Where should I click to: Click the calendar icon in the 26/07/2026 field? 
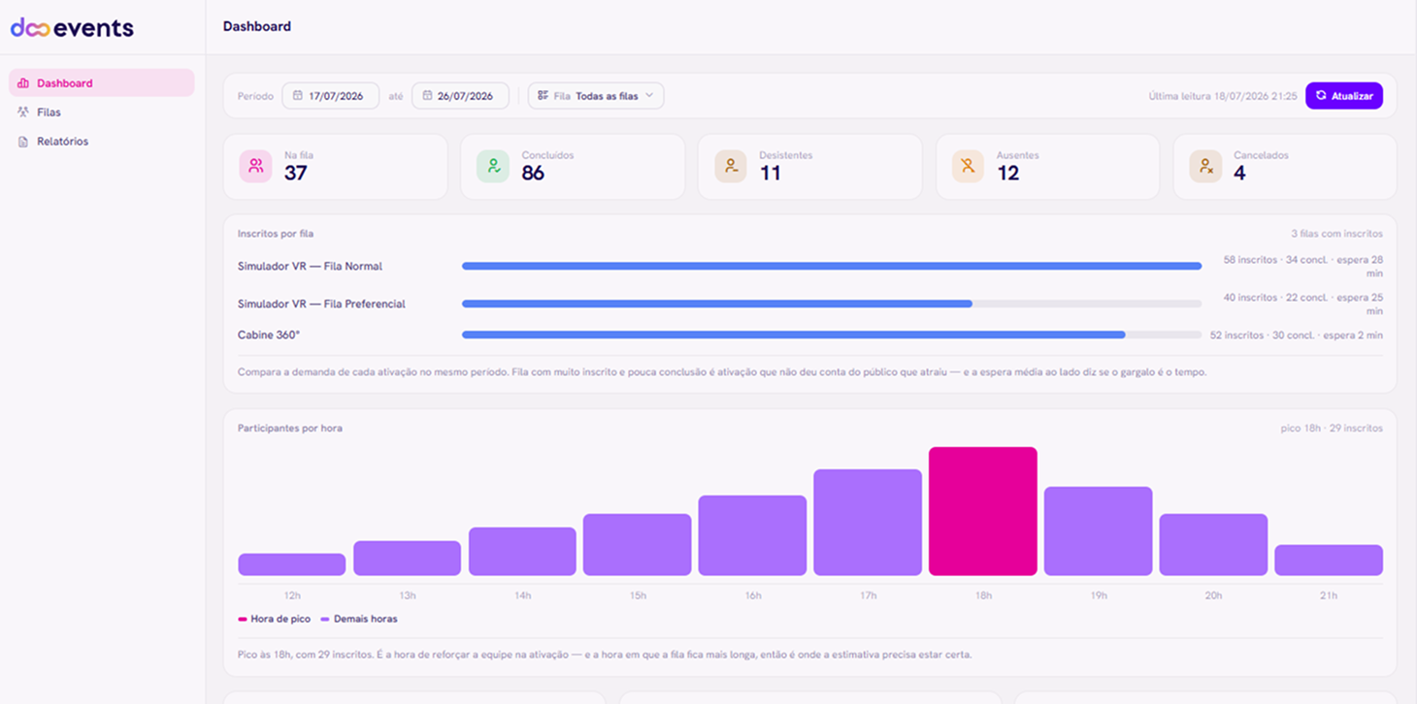point(427,96)
